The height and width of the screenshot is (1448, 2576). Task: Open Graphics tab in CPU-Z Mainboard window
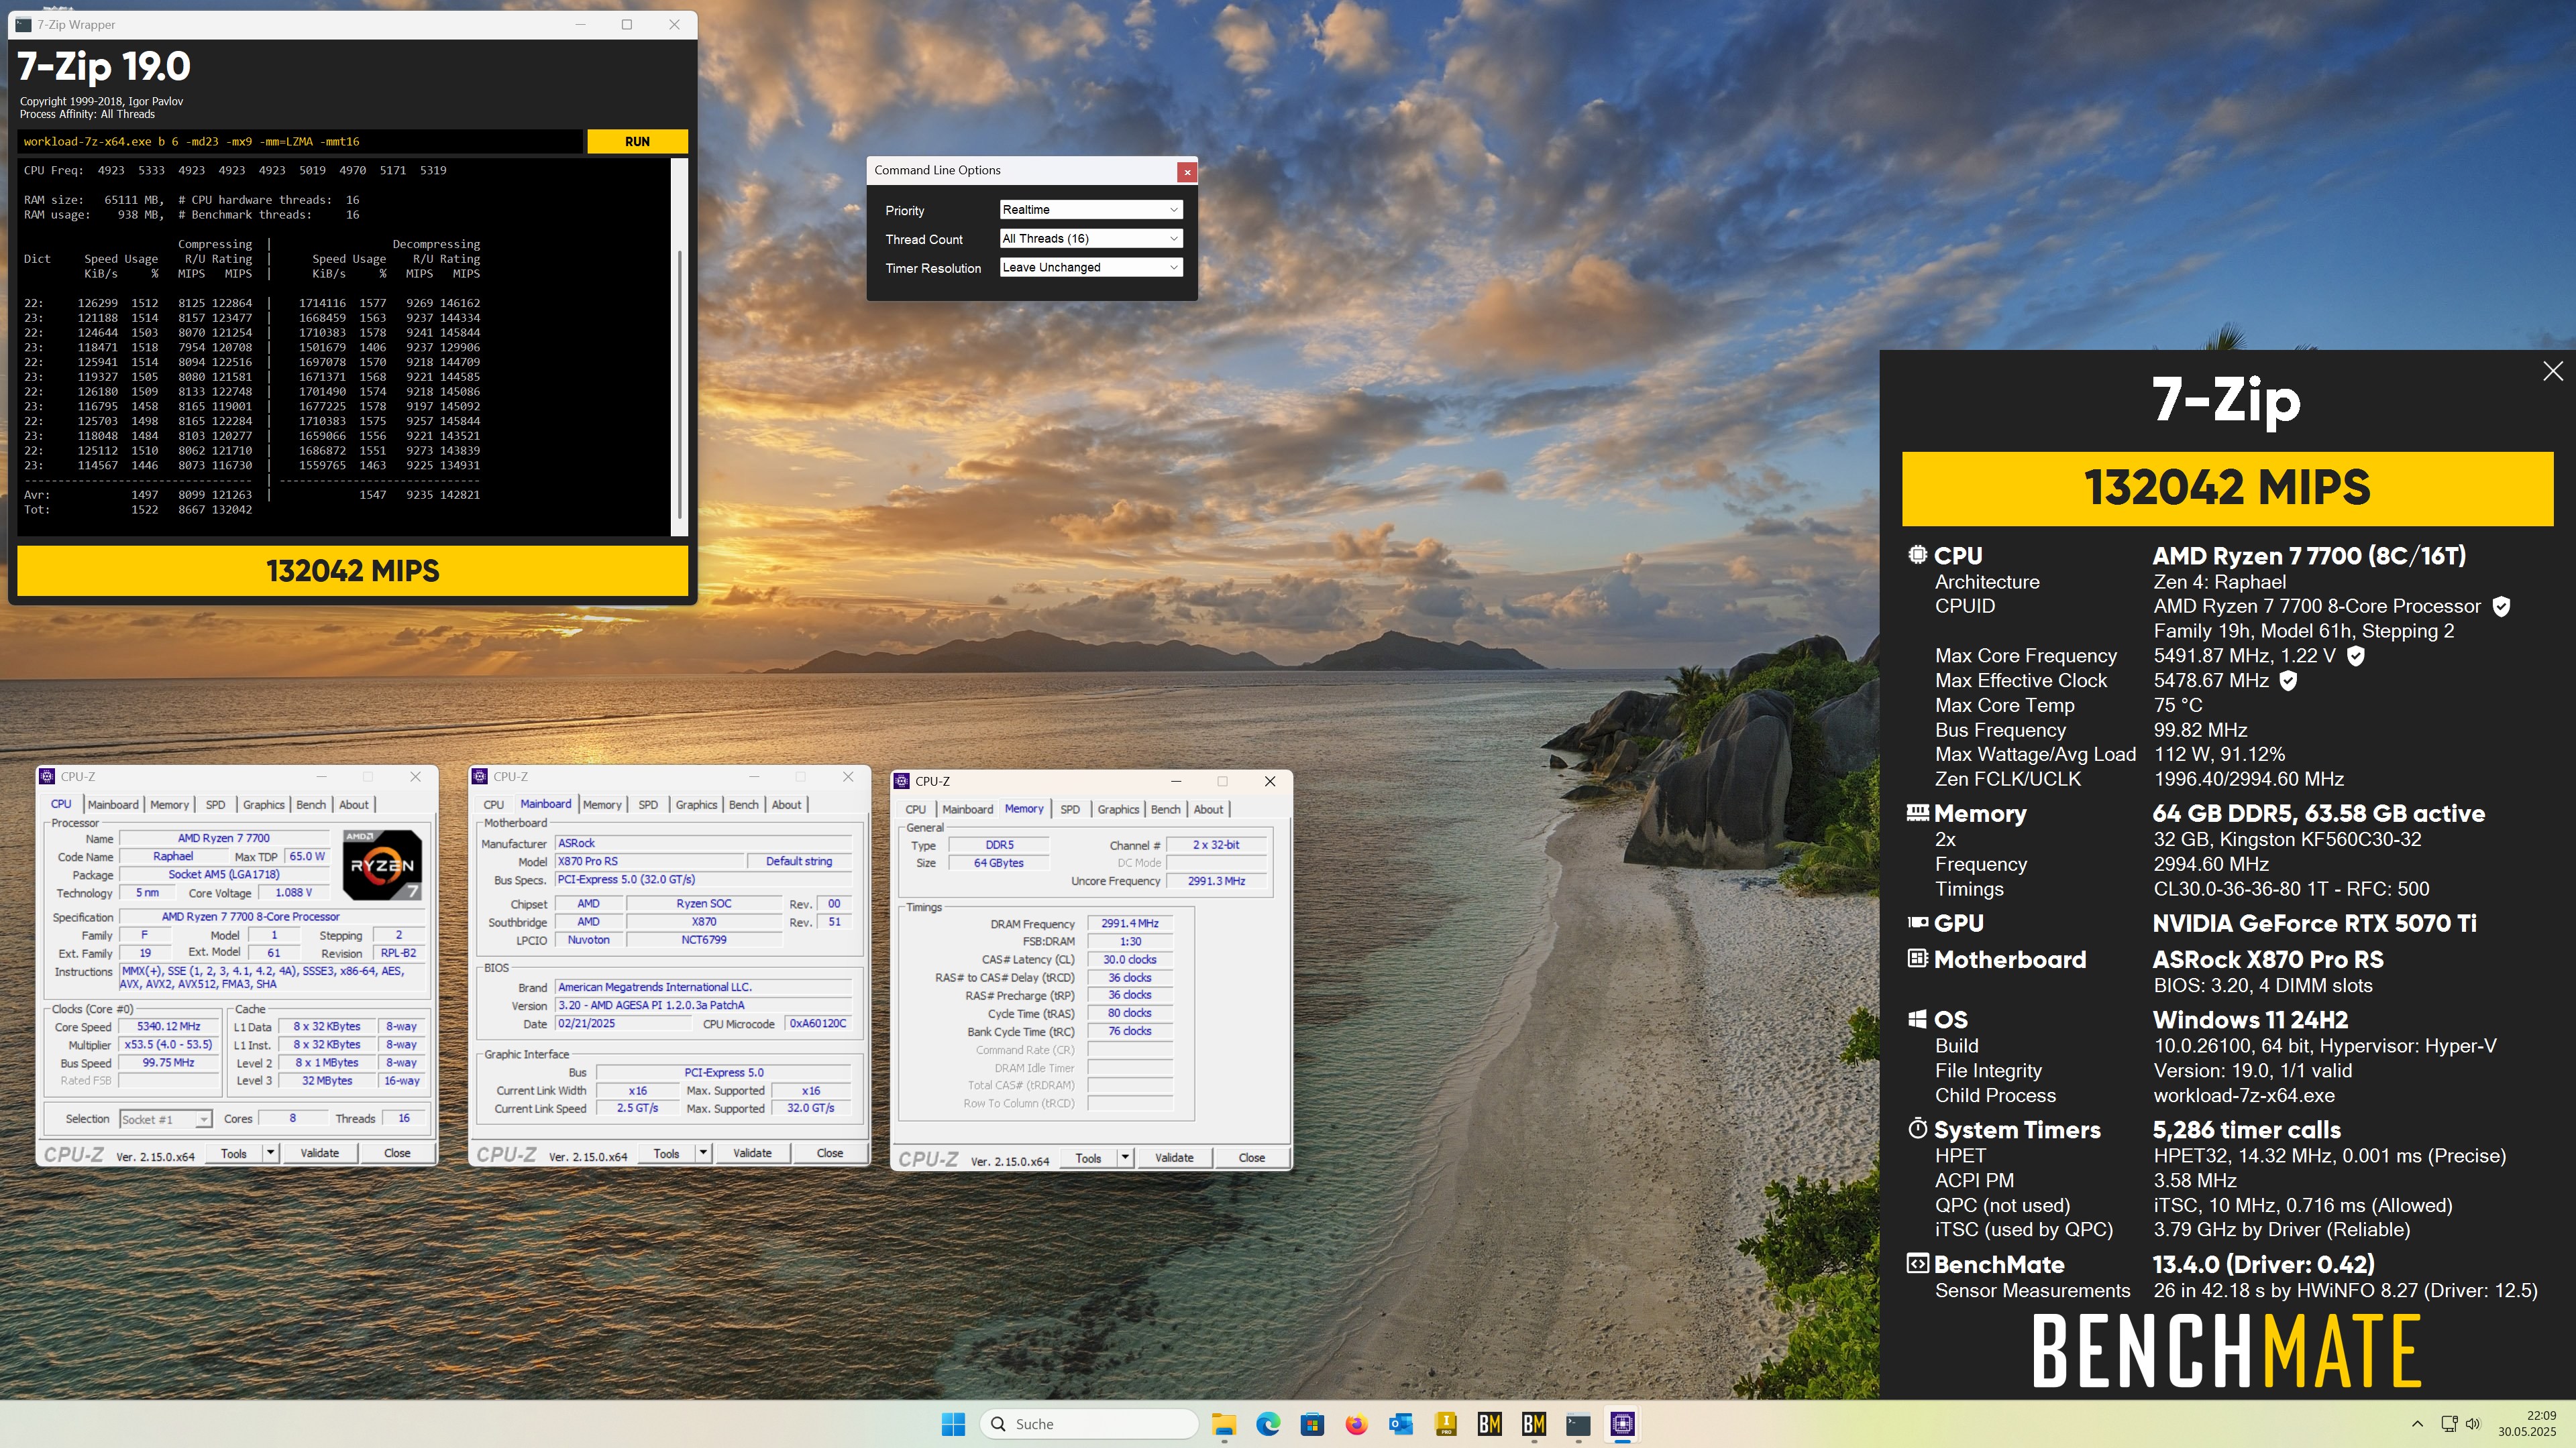[x=696, y=804]
